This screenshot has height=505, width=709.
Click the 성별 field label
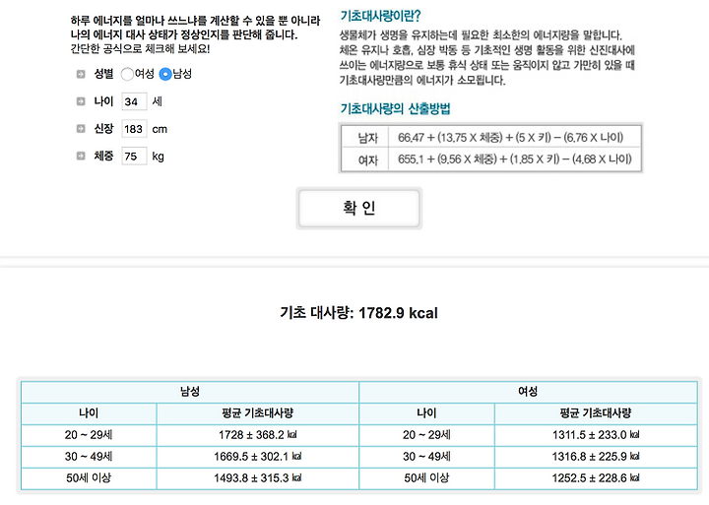click(103, 74)
